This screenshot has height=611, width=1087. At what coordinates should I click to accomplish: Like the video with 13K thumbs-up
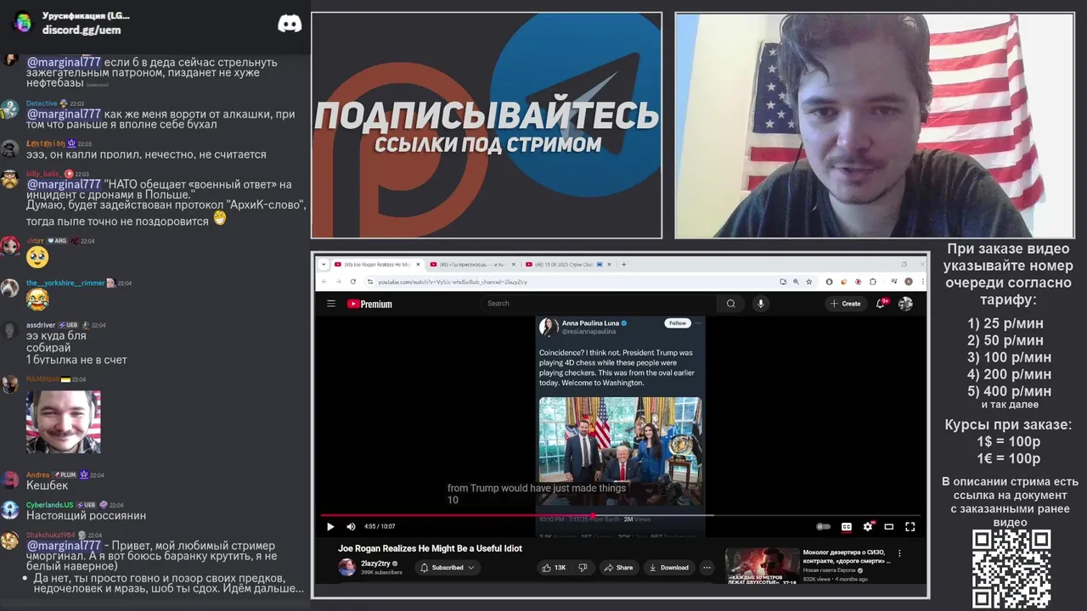(x=555, y=568)
